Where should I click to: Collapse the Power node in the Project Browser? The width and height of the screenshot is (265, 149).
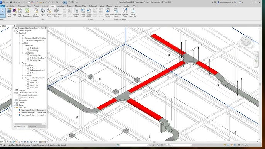click(20, 63)
